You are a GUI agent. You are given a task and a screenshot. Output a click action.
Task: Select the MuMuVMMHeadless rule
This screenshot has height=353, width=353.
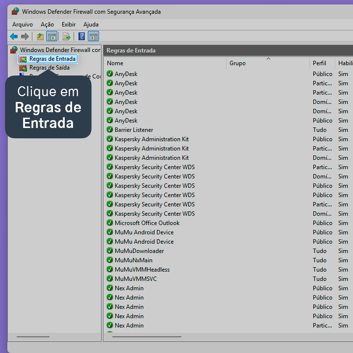click(142, 270)
